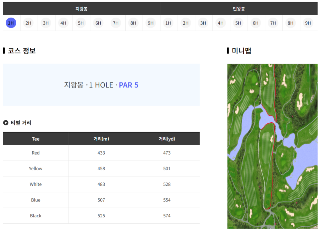Image resolution: width=321 pixels, height=231 pixels.
Task: Click the 지왕봉 course header tab
Action: pyautogui.click(x=81, y=9)
